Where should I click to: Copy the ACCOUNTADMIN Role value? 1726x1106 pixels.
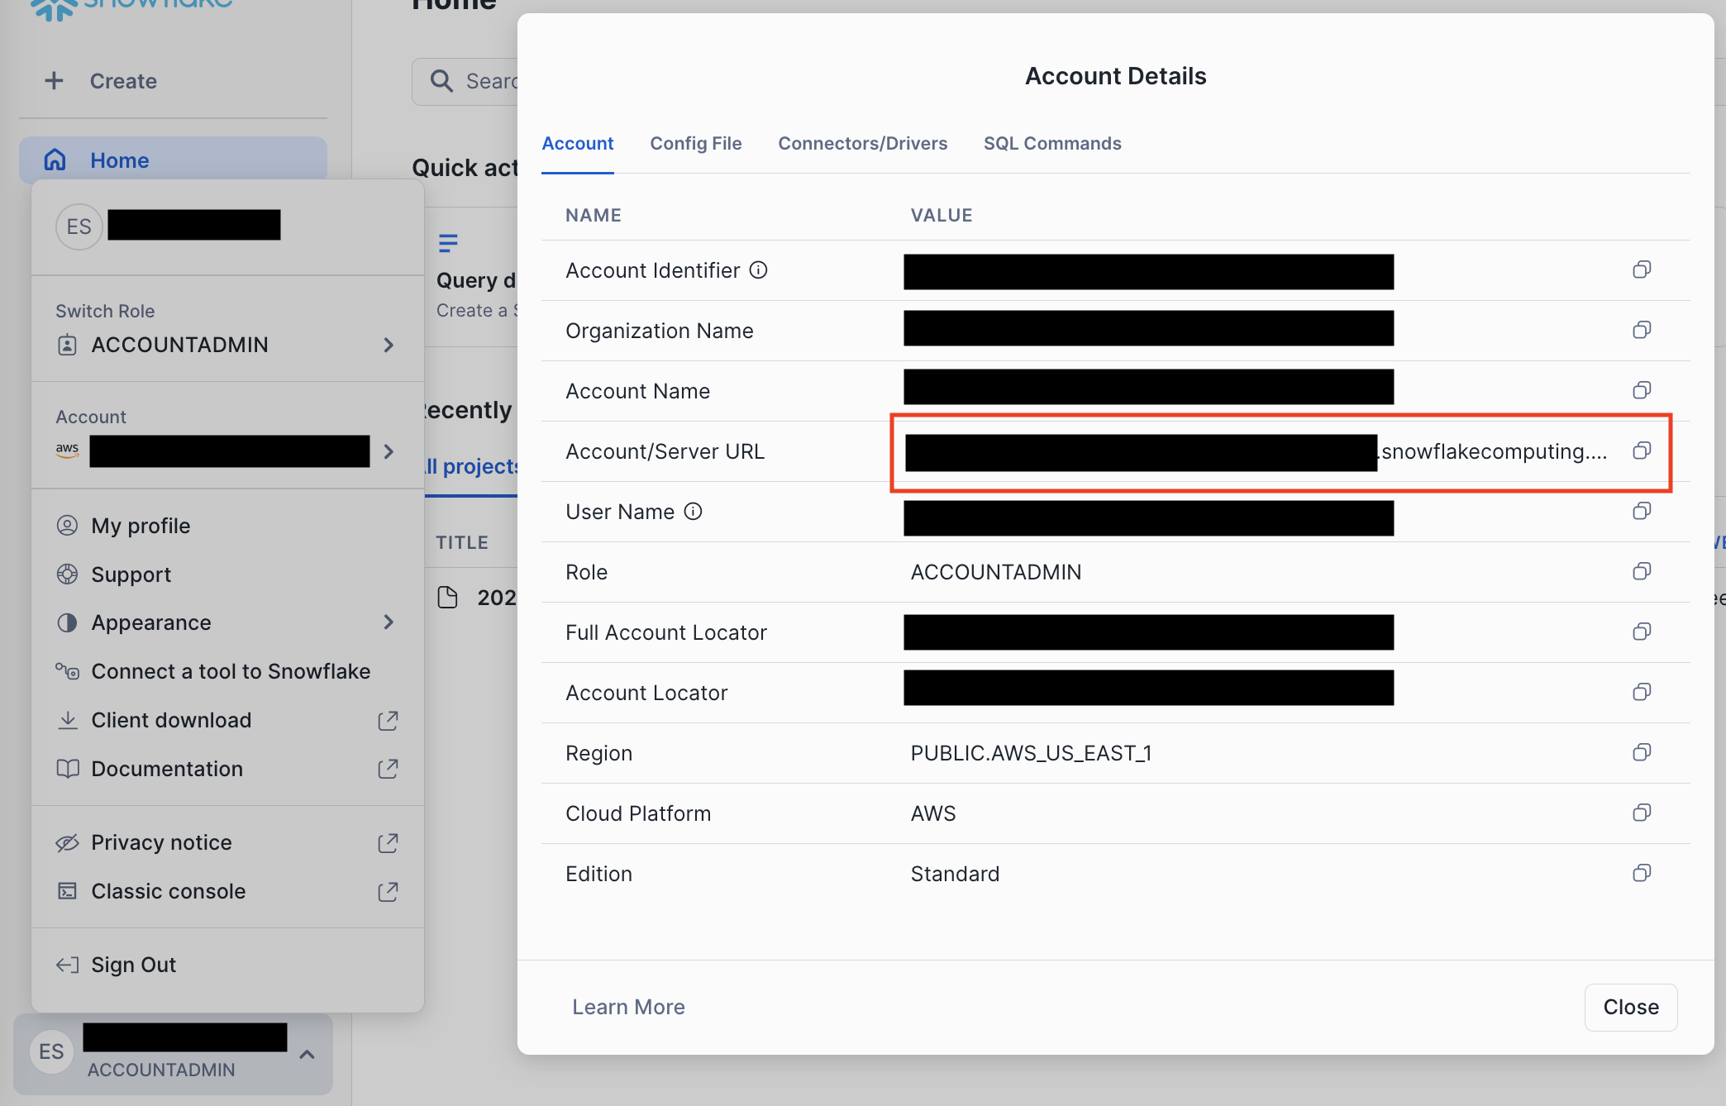1642,571
